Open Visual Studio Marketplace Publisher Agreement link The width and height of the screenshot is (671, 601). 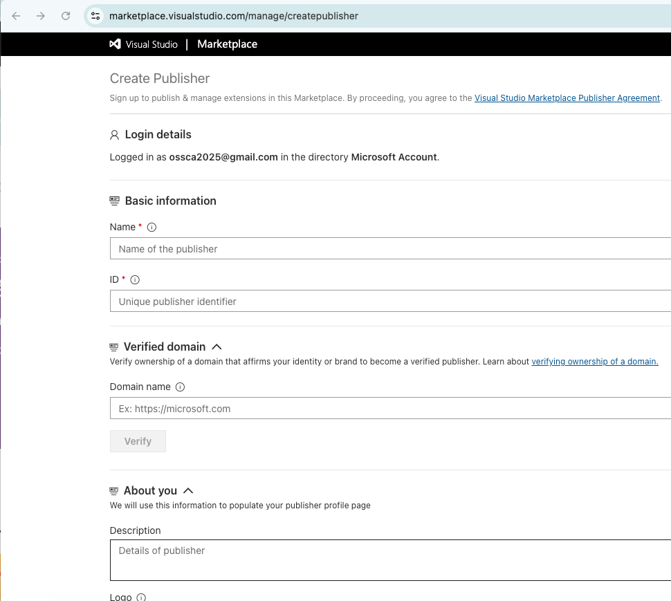tap(567, 98)
